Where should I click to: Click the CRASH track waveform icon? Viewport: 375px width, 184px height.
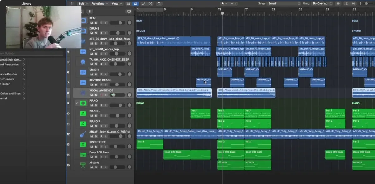click(83, 72)
